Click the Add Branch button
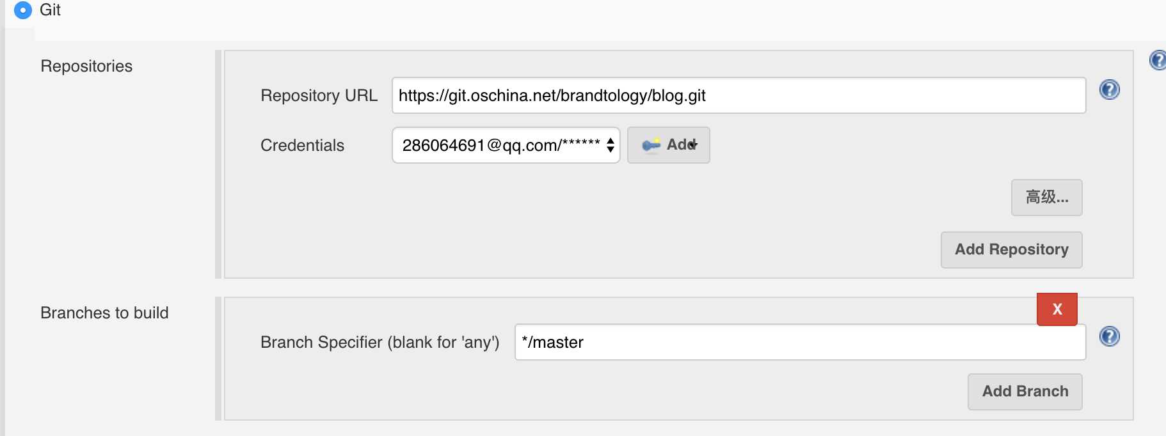Screen dimensions: 1166x436 (1025, 392)
